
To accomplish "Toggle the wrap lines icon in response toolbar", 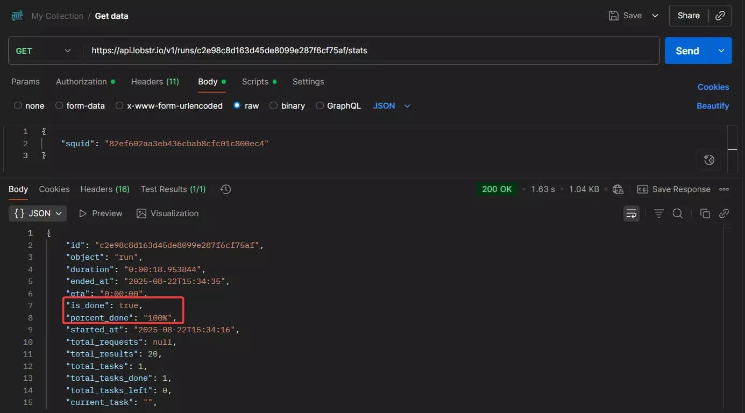I will [632, 213].
